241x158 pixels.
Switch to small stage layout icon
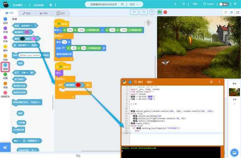[x=225, y=13]
